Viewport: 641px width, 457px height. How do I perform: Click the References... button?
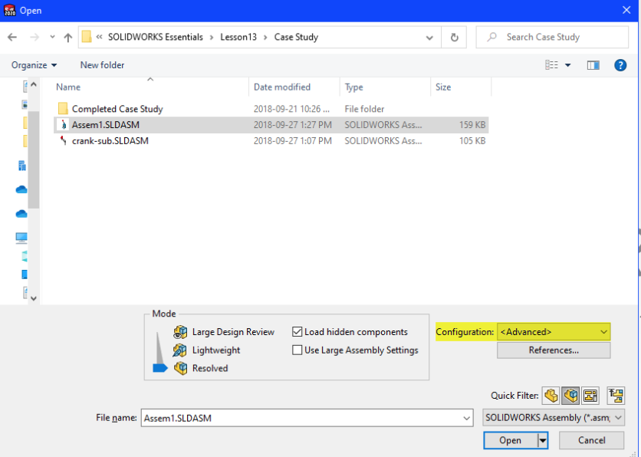click(554, 350)
